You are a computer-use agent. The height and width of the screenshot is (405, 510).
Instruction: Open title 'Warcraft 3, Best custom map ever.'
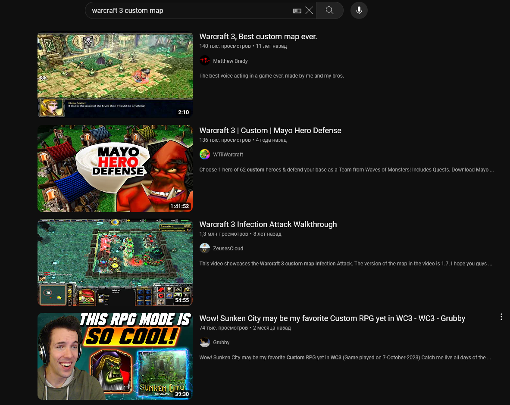[258, 36]
